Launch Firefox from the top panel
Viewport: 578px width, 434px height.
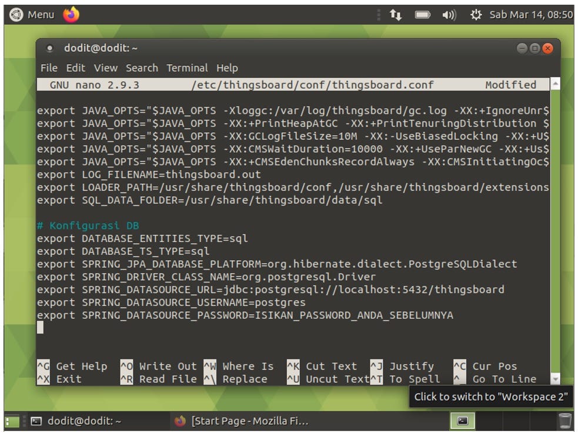point(71,15)
